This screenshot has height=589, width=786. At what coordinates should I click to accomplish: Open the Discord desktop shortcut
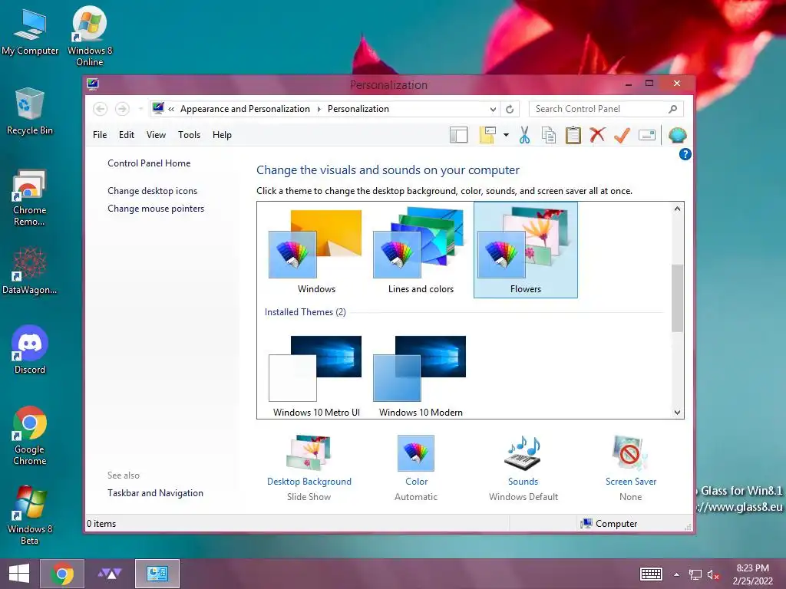(x=30, y=350)
